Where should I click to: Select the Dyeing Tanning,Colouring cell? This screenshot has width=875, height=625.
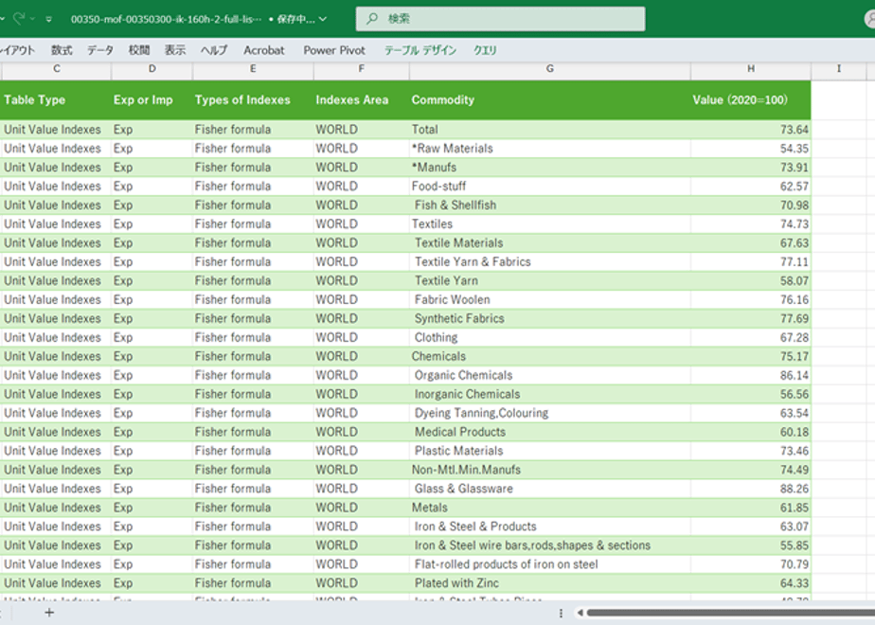[549, 413]
